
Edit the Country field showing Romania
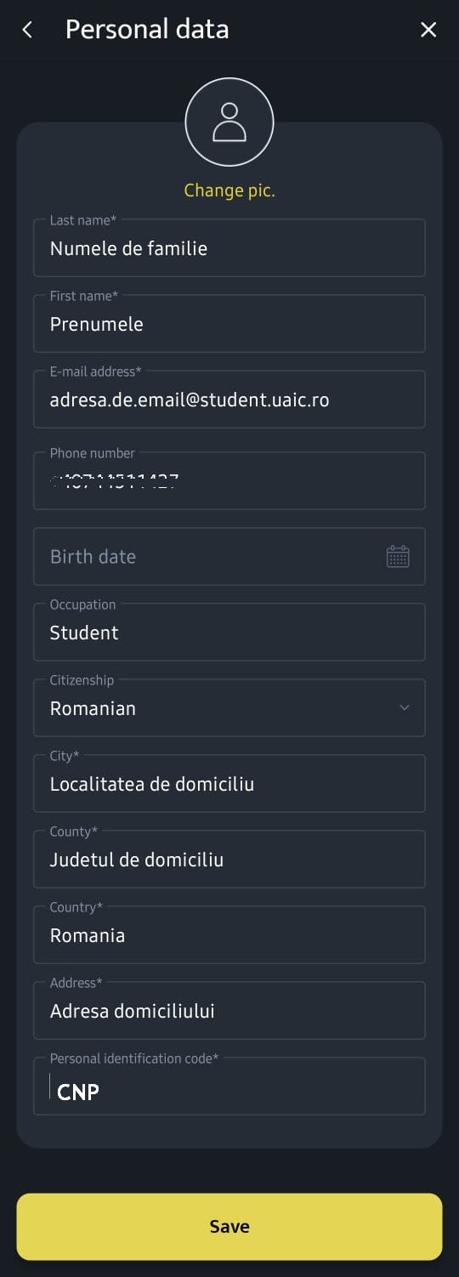[x=229, y=934]
